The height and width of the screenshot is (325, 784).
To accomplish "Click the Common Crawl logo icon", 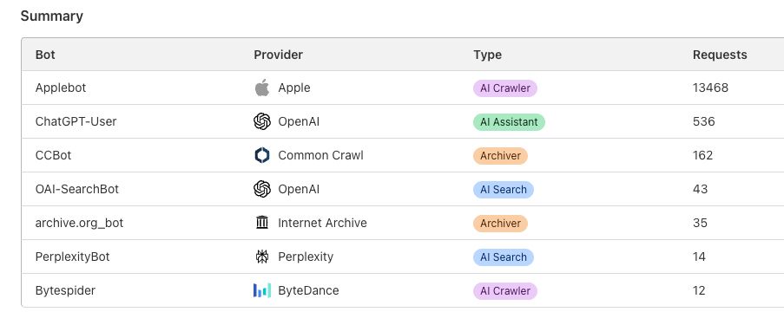I will 262,155.
